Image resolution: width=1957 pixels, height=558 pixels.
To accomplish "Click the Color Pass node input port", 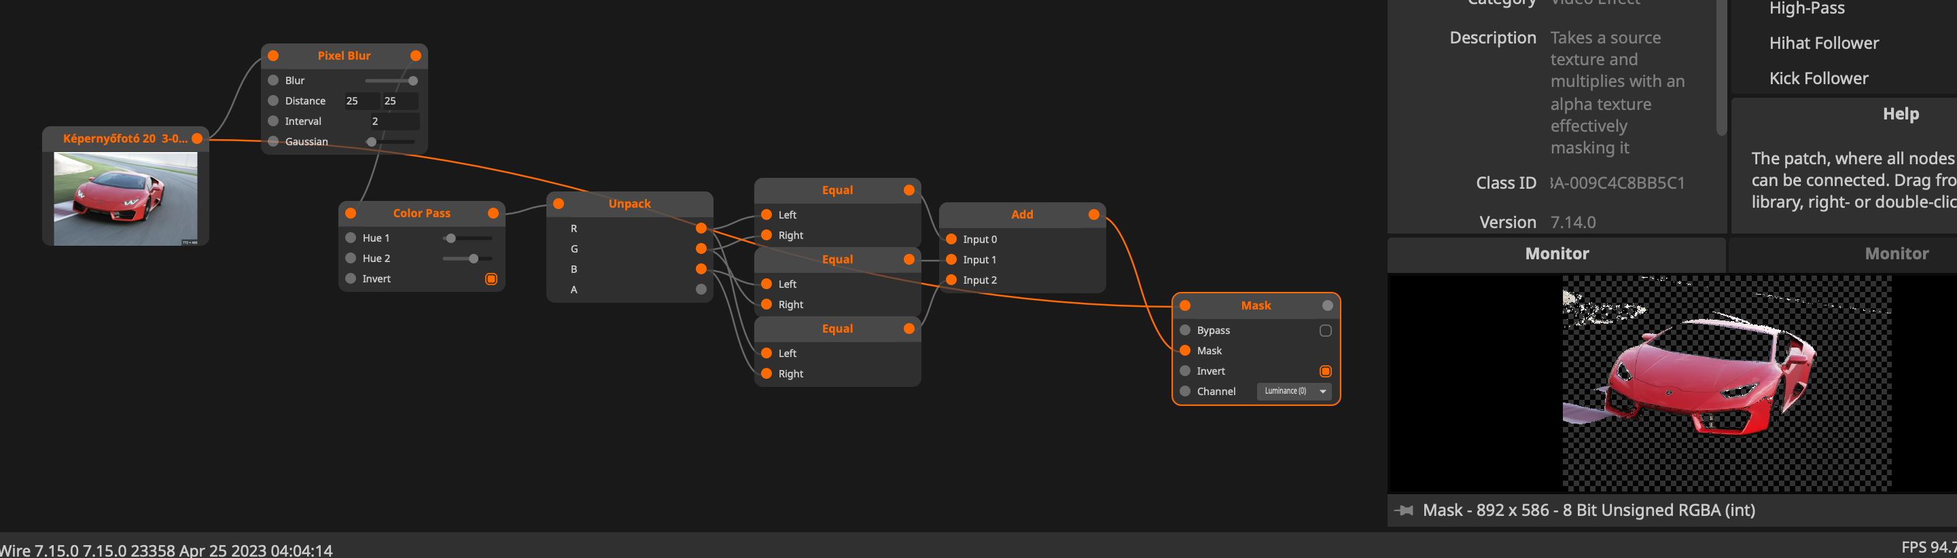I will coord(350,213).
